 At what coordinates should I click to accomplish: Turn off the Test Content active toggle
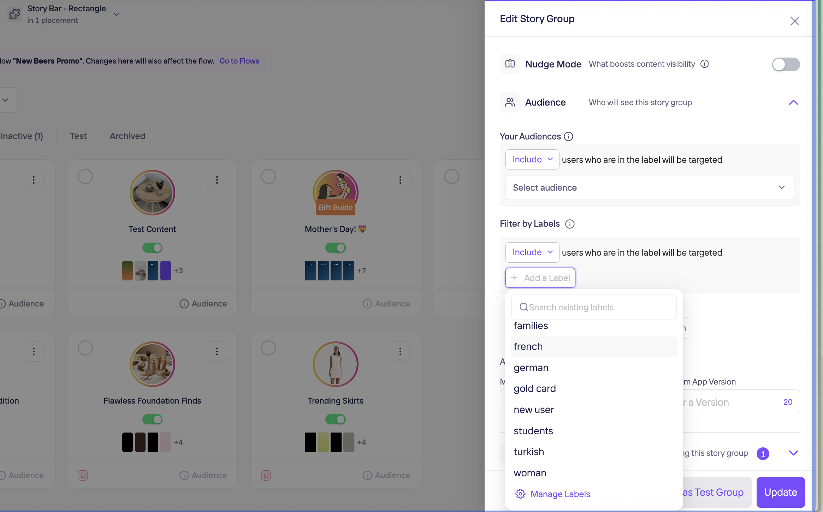click(152, 248)
